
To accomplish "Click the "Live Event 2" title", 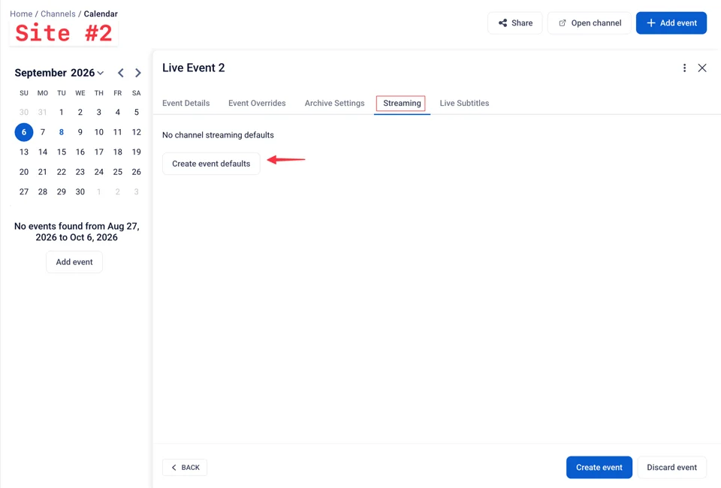I will coord(194,68).
